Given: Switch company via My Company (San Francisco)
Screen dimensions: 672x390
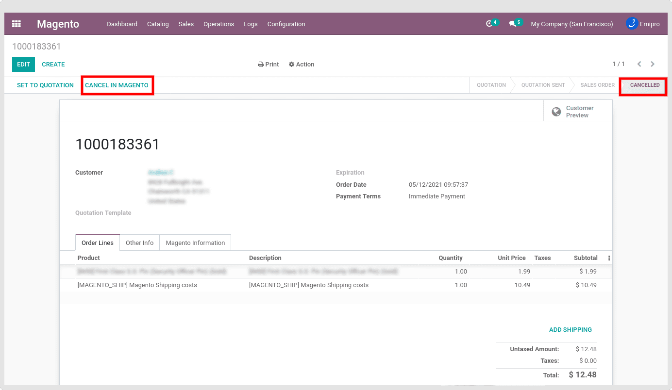Looking at the screenshot, I should click(x=572, y=24).
